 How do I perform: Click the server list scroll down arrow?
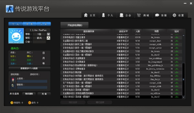click(x=184, y=97)
